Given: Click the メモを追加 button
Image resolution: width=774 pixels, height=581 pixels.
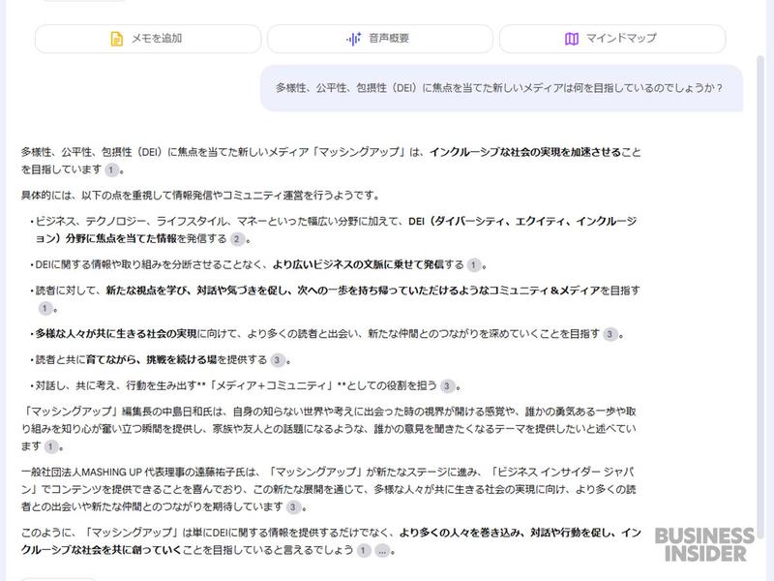Looking at the screenshot, I should [148, 39].
